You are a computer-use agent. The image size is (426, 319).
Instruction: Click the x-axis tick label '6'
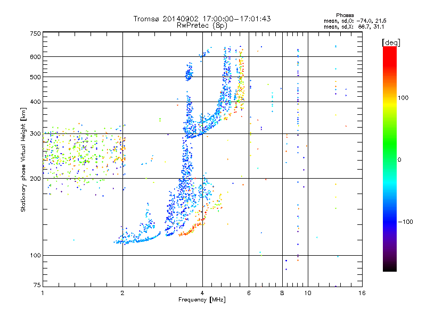[249, 293]
